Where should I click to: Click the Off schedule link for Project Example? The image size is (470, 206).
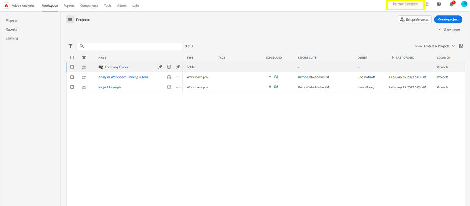pyautogui.click(x=276, y=87)
